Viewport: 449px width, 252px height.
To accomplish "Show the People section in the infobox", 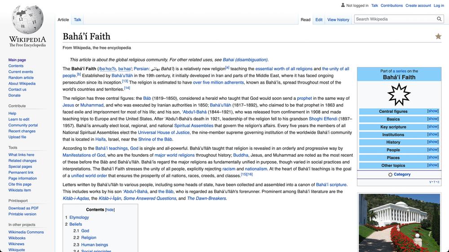I will [433, 149].
